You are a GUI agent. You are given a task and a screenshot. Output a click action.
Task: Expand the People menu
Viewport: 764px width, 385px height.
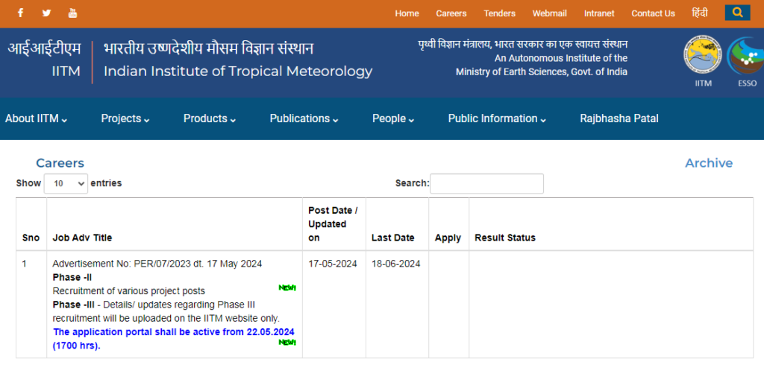click(x=393, y=118)
